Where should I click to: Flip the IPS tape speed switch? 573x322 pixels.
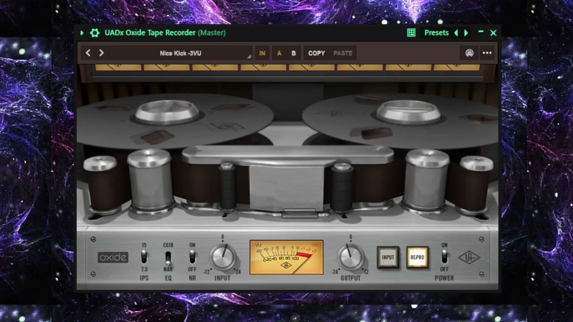[144, 257]
